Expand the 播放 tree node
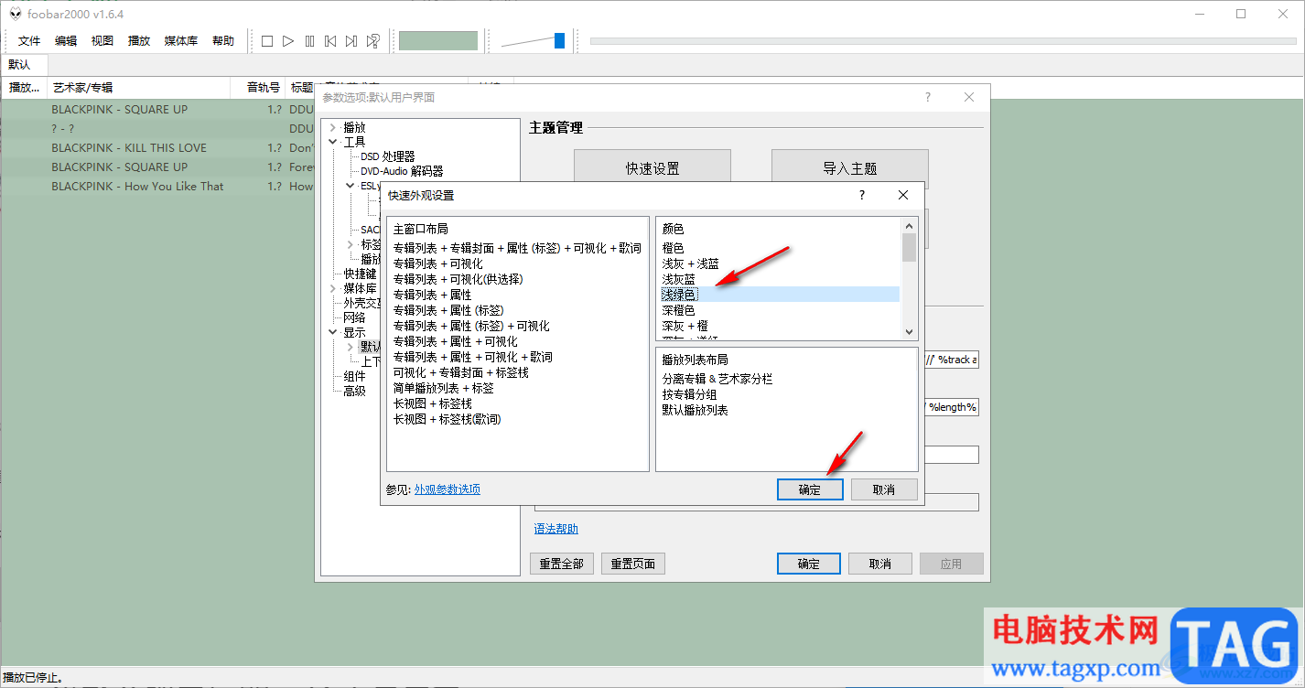The height and width of the screenshot is (688, 1305). [333, 127]
